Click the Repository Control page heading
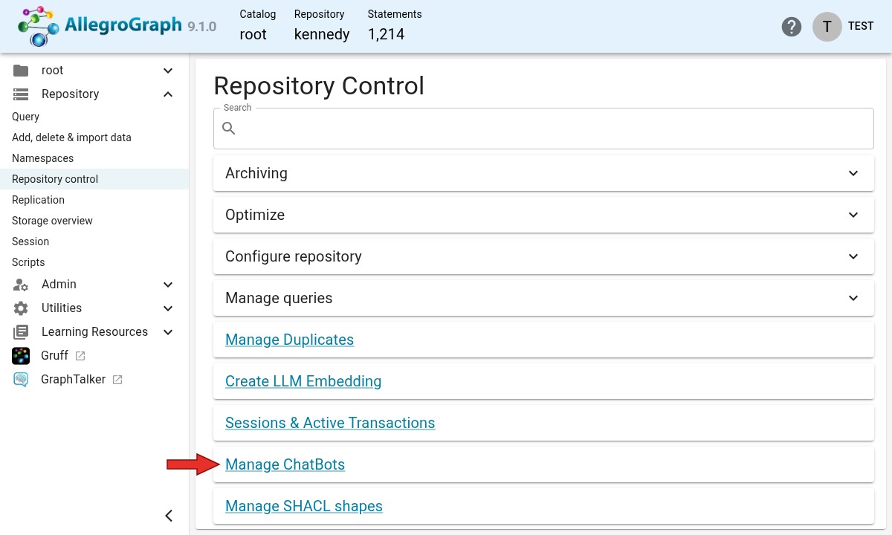The width and height of the screenshot is (892, 535). (319, 85)
